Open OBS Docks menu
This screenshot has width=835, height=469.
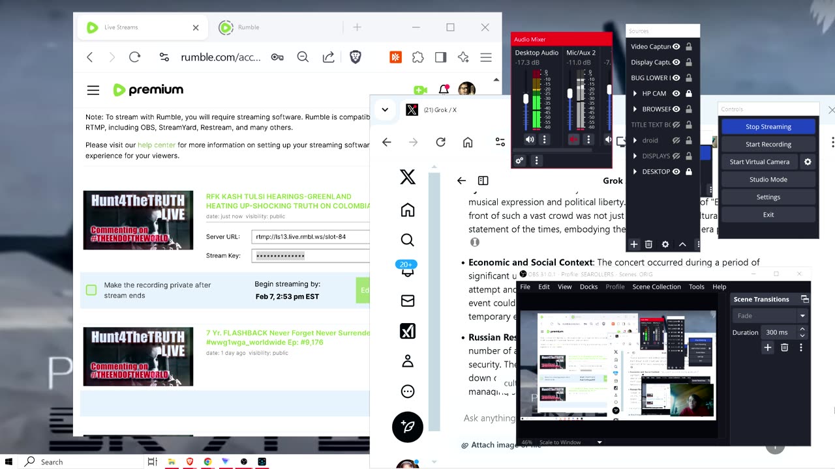(x=588, y=287)
